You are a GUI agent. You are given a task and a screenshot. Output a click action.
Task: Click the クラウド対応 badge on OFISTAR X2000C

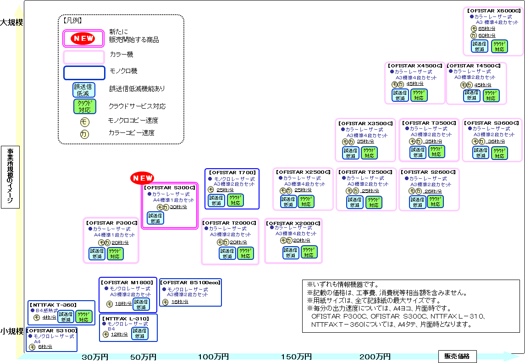click(309, 252)
